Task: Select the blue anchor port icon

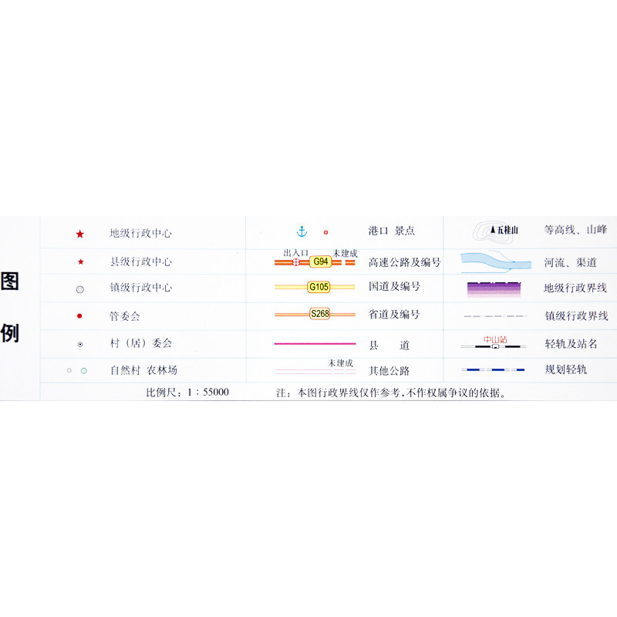Action: [302, 231]
